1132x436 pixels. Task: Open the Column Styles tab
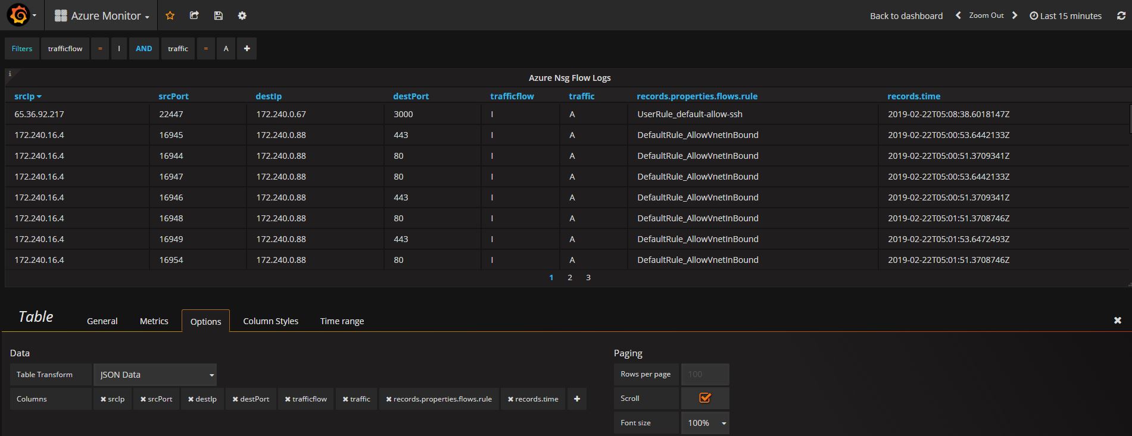pyautogui.click(x=270, y=321)
